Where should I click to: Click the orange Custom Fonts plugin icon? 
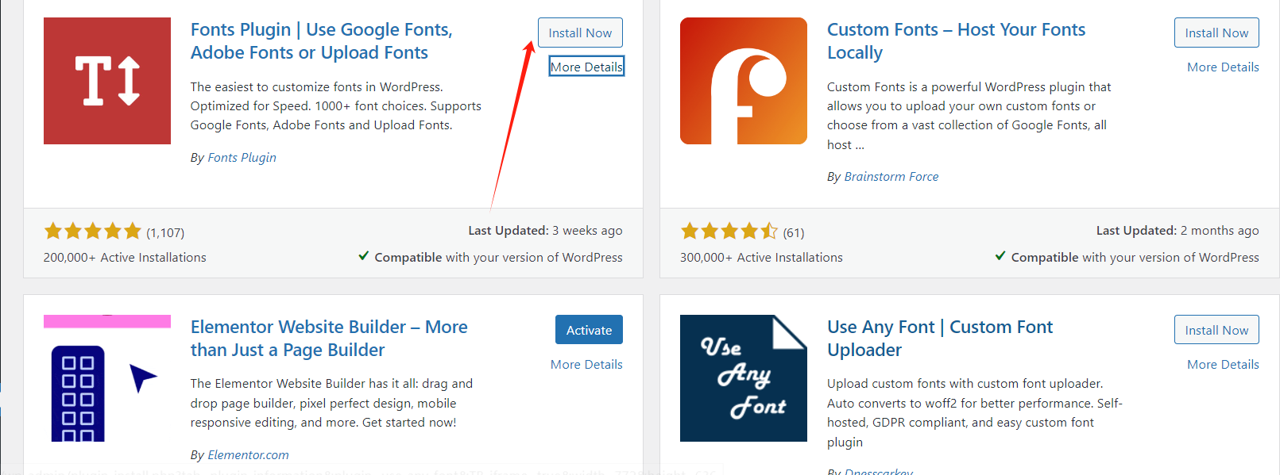[743, 81]
